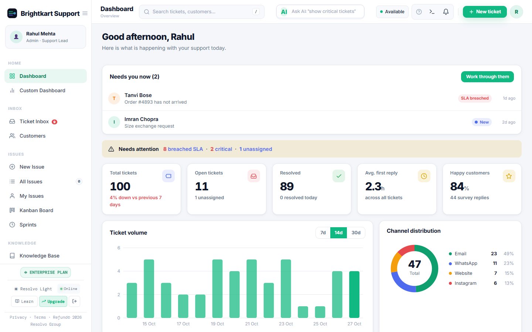Image resolution: width=532 pixels, height=332 pixels.
Task: Click the SLA breached badge
Action: tap(475, 98)
